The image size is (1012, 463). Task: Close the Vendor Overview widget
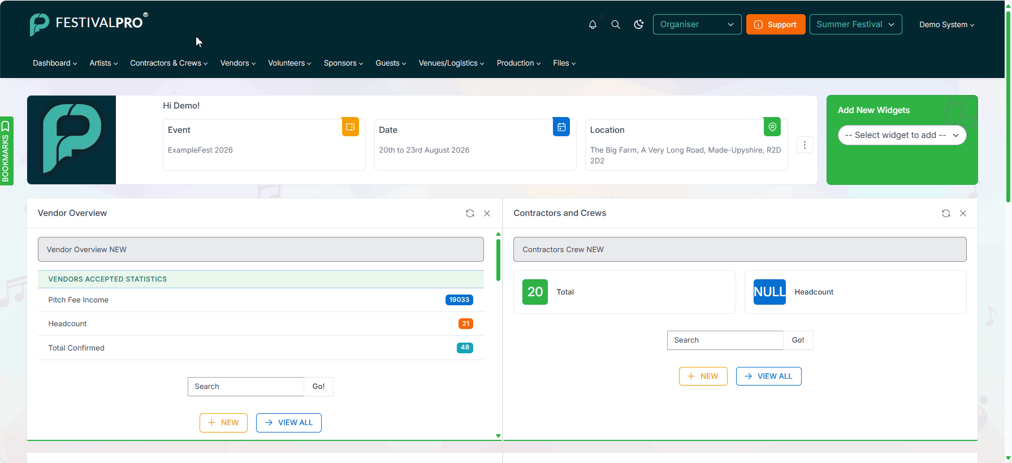tap(487, 213)
